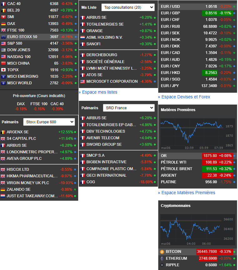
Task: Click the German flag next to ZALANDO SE
Action: tap(3, 189)
